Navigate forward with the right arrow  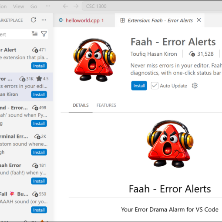tap(76, 6)
